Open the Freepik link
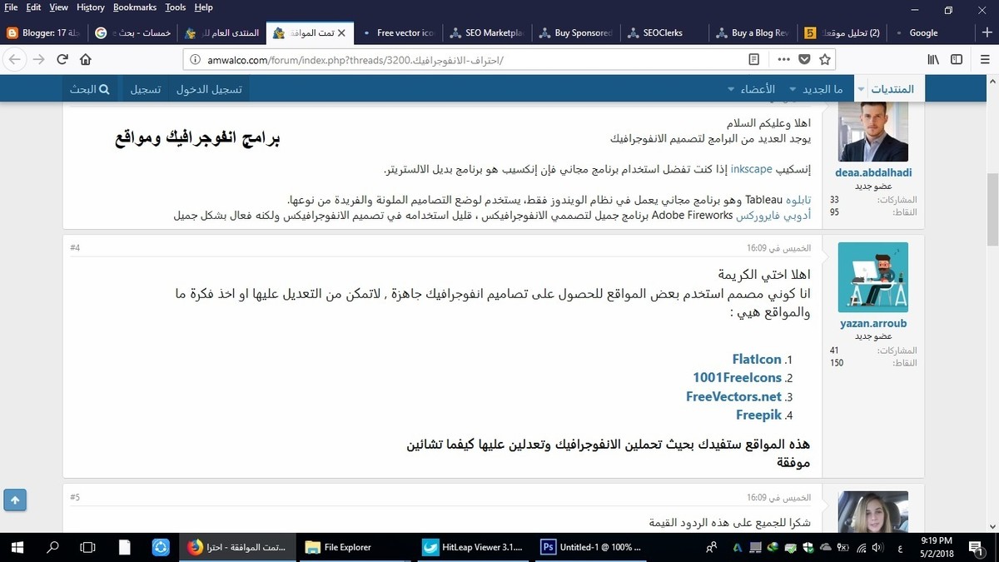The width and height of the screenshot is (999, 562). tap(758, 415)
